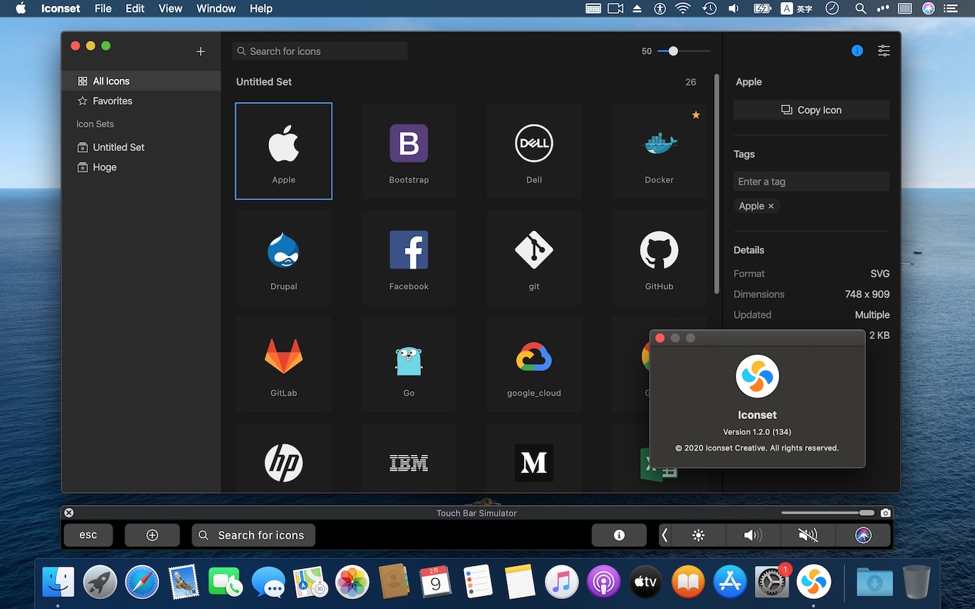975x609 pixels.
Task: Select the Bootstrap icon tile
Action: pyautogui.click(x=409, y=151)
